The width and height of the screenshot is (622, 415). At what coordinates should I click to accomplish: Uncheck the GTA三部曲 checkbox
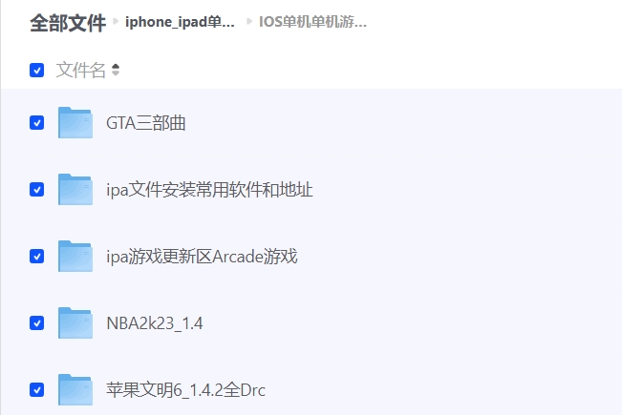point(37,123)
